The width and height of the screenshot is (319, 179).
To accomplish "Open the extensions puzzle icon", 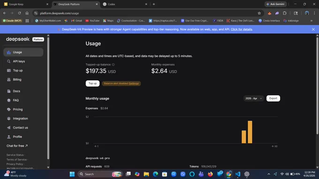I will [285, 13].
